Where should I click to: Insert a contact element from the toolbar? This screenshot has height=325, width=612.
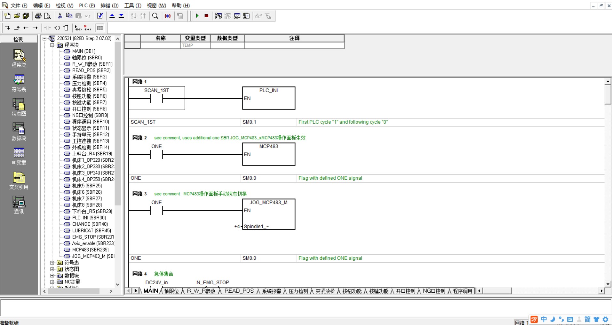pos(47,28)
